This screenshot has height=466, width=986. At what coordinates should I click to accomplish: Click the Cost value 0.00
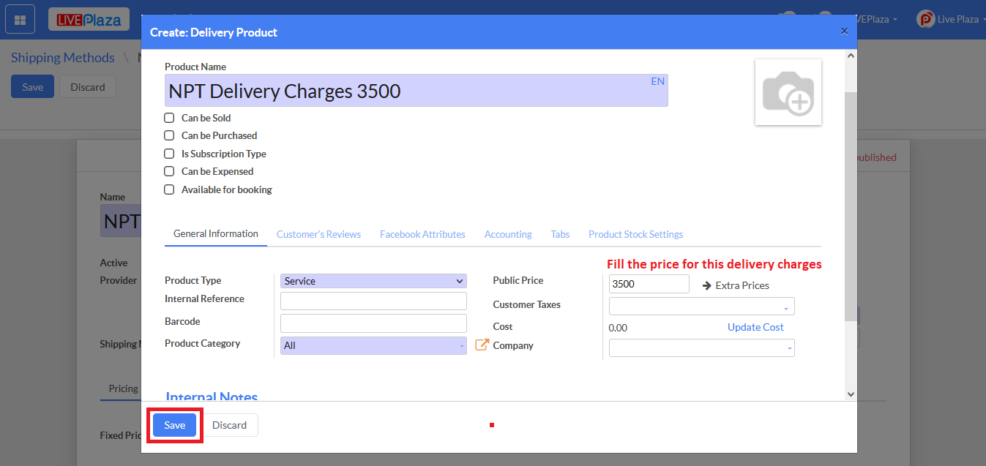[618, 328]
